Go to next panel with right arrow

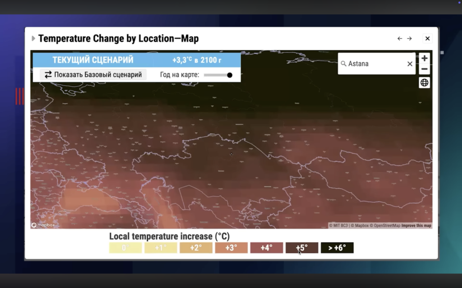[x=409, y=39]
